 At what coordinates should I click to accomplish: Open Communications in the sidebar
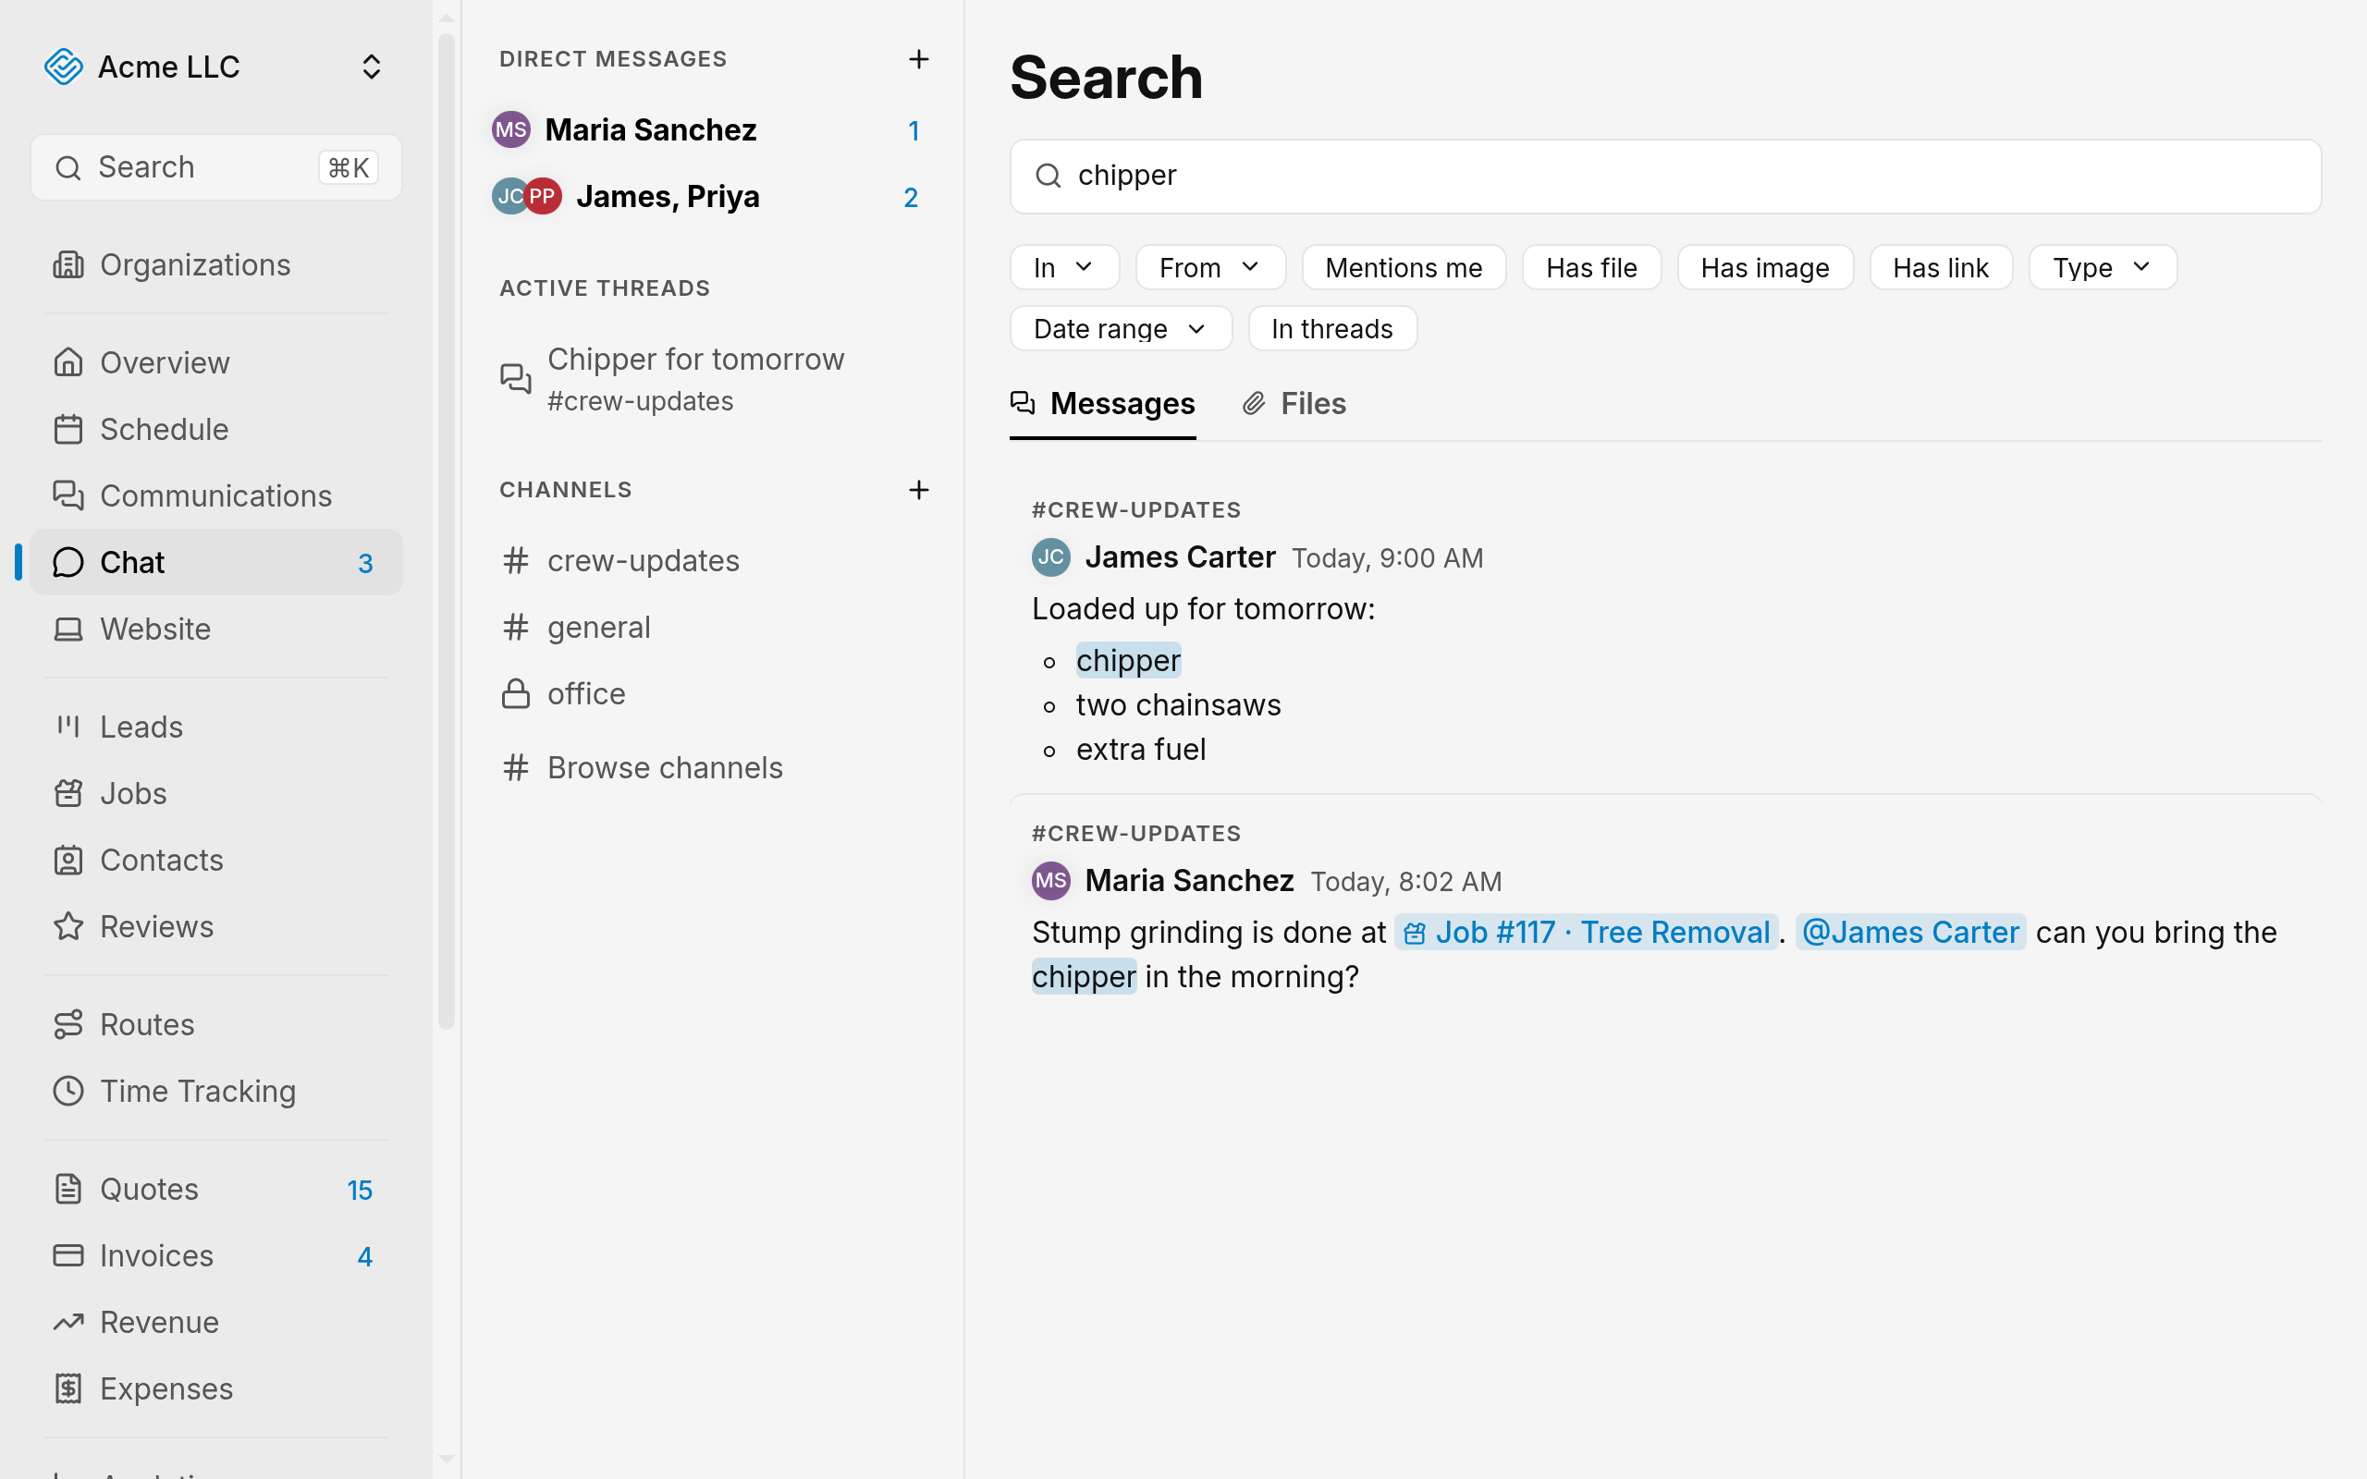pyautogui.click(x=216, y=496)
